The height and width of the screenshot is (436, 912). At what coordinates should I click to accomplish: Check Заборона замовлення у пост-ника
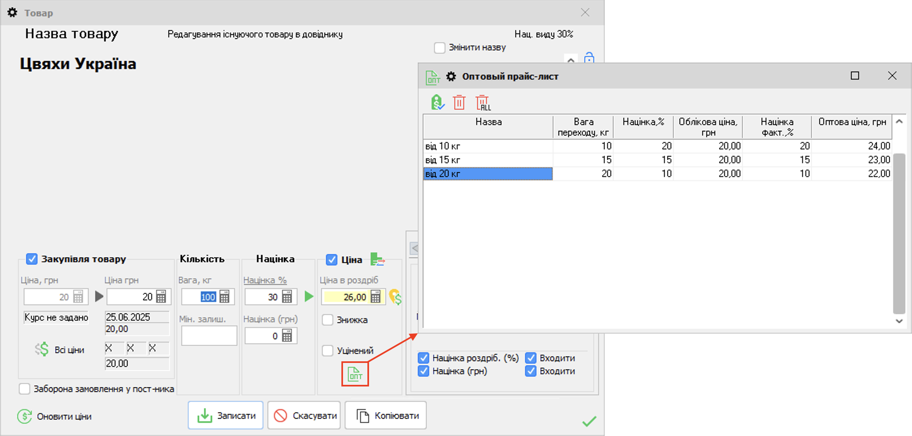tap(25, 389)
